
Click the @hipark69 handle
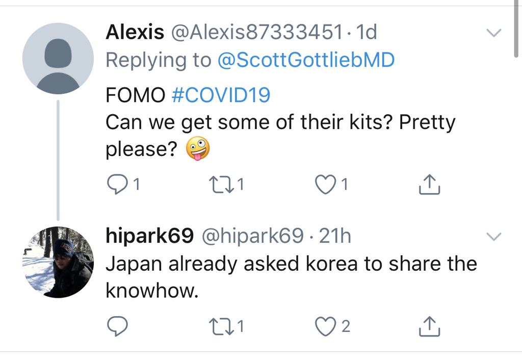tap(253, 236)
